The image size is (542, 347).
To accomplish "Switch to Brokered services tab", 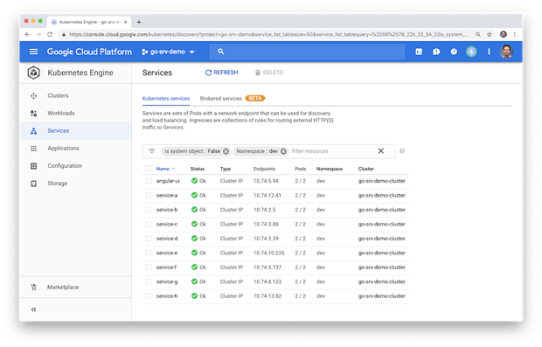I will [x=220, y=99].
